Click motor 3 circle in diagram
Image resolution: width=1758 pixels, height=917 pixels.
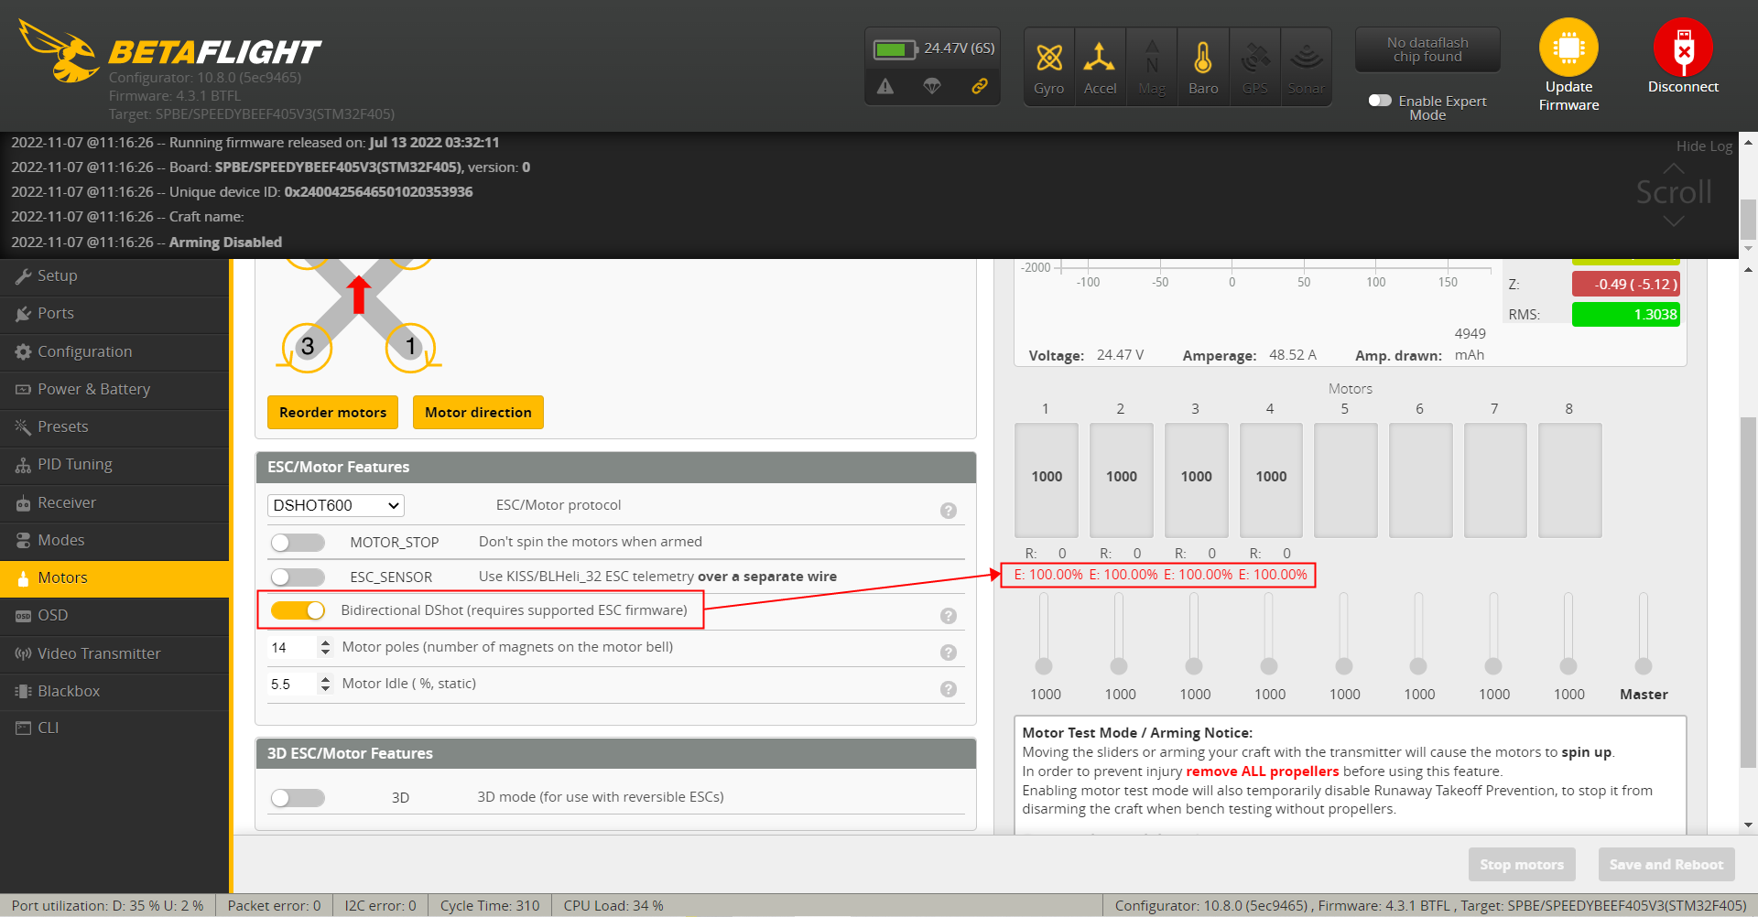[307, 347]
